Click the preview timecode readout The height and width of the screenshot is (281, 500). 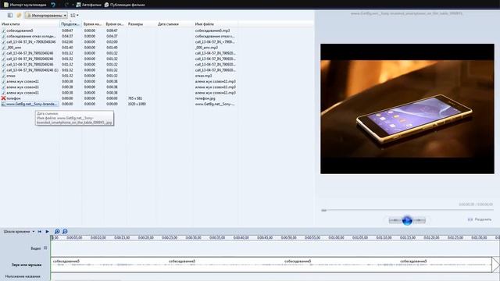pos(476,205)
